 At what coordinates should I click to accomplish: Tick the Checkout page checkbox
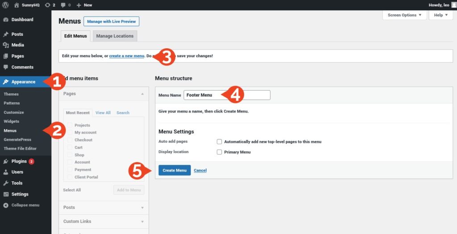pyautogui.click(x=70, y=140)
